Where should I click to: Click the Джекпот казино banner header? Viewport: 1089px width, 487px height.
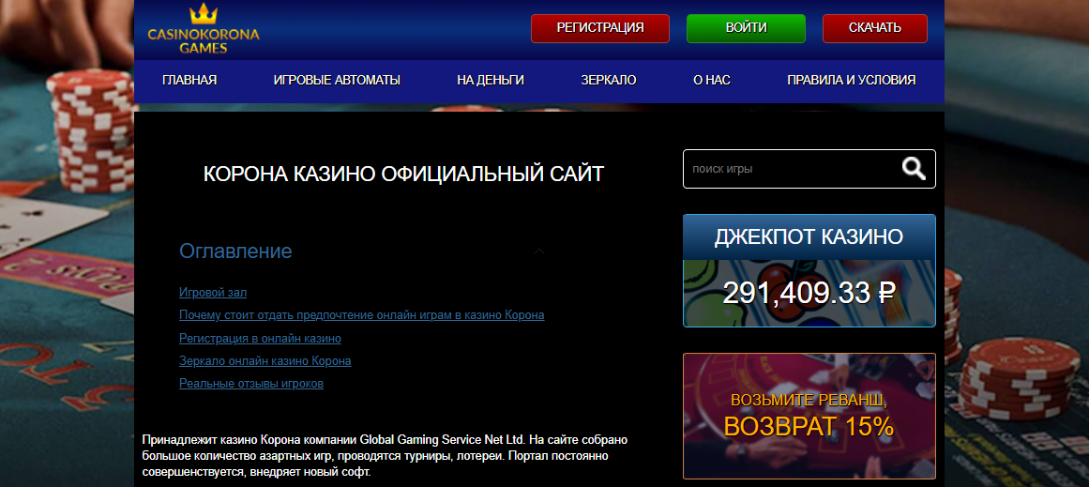(x=809, y=236)
